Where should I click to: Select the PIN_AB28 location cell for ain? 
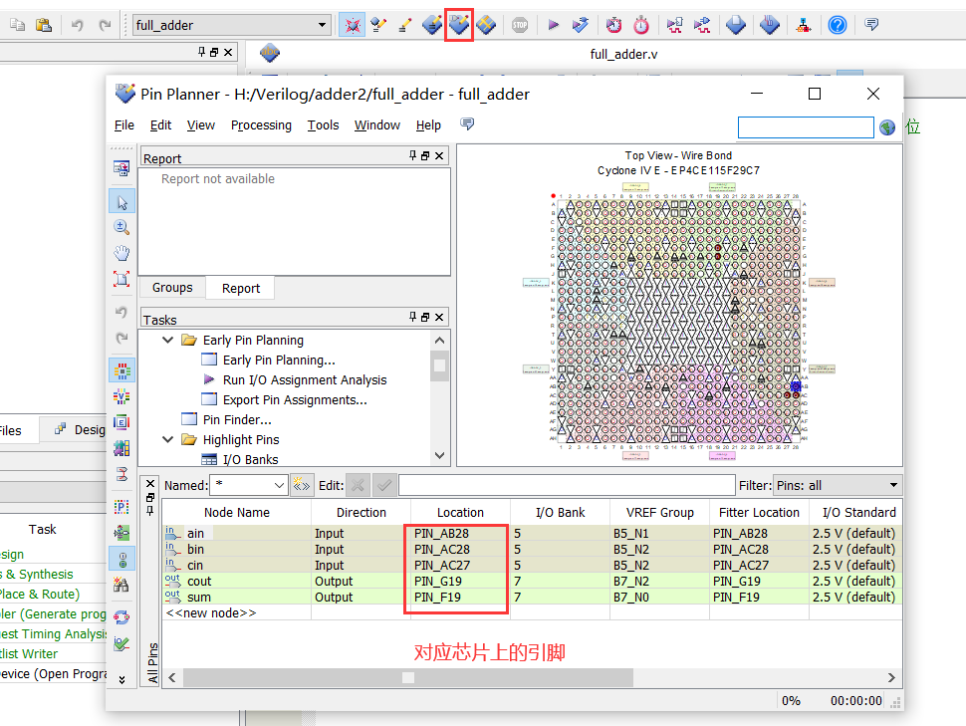(x=459, y=533)
